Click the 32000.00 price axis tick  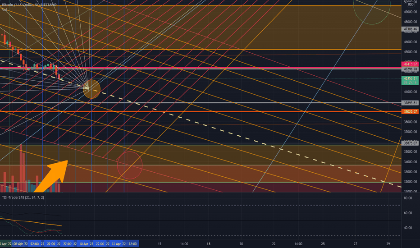[411, 182]
